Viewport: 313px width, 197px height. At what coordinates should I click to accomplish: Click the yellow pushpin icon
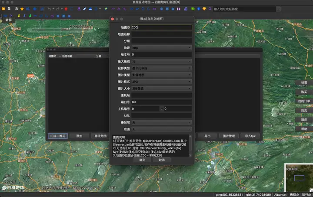(x=19, y=16)
